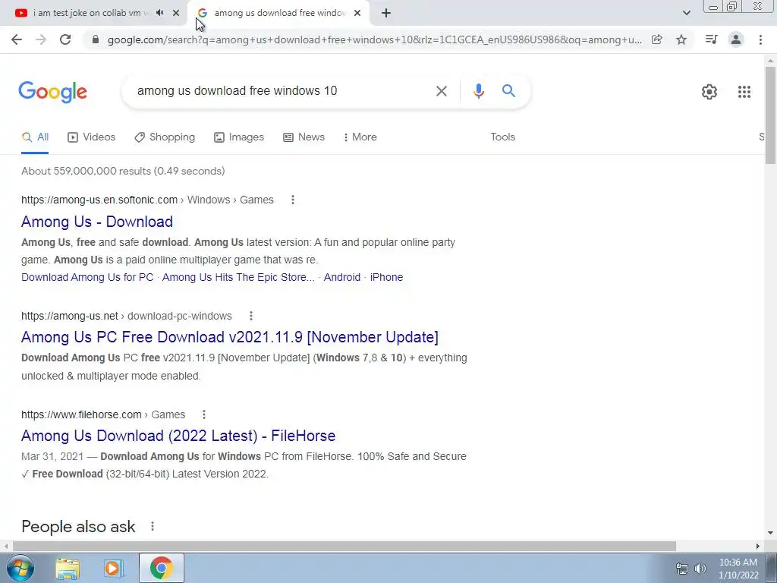The height and width of the screenshot is (583, 777).
Task: Launch Windows Media Player from taskbar
Action: pyautogui.click(x=114, y=569)
